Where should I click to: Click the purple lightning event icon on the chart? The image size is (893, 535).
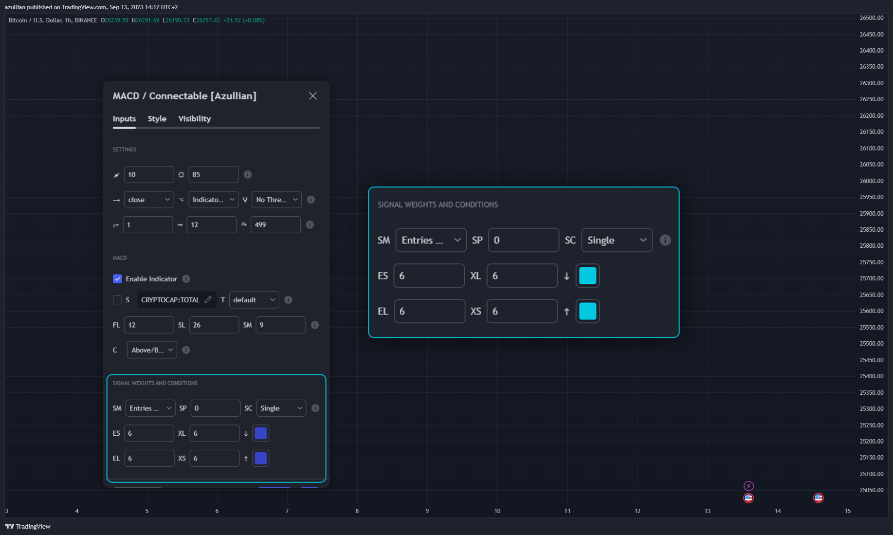tap(748, 486)
